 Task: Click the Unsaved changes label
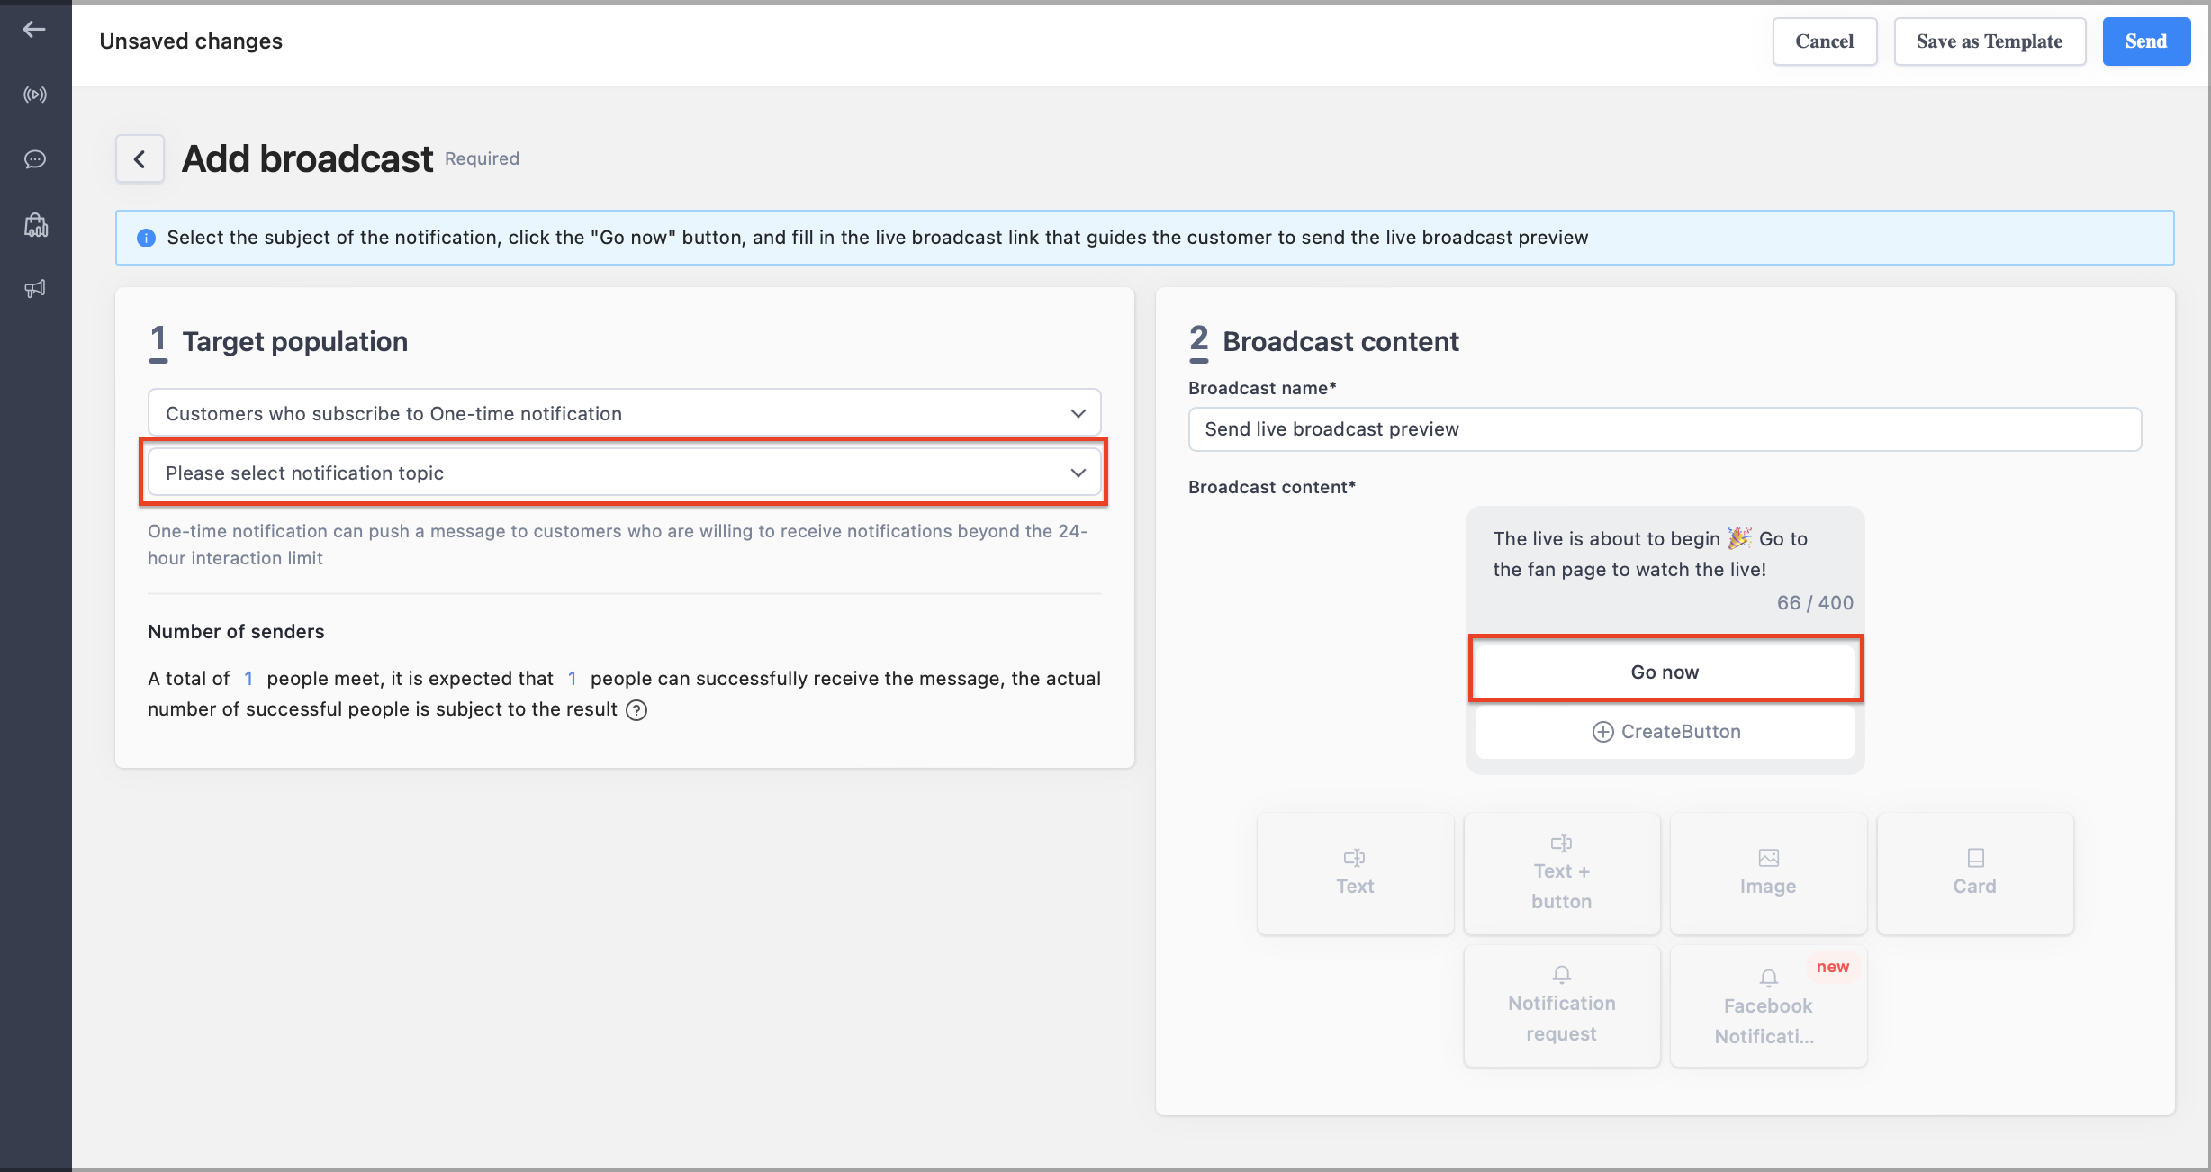(191, 41)
